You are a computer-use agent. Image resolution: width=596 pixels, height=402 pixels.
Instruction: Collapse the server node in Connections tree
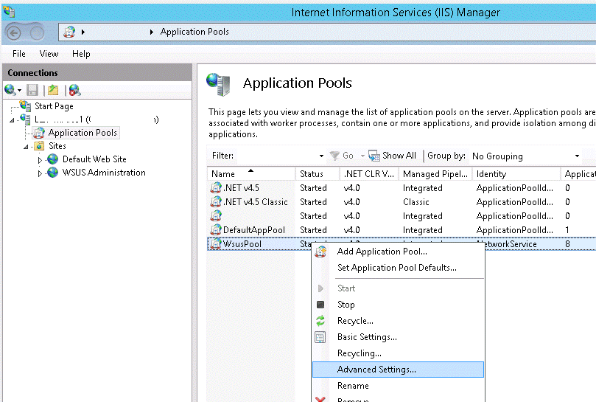coord(13,120)
